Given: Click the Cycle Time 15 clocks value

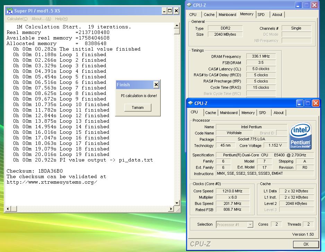Looking at the screenshot, I should [261, 87].
